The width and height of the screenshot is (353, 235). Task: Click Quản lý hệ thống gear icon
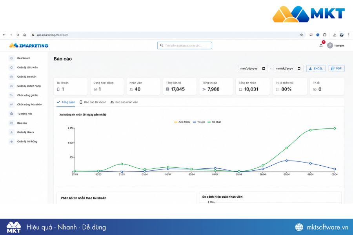pos(11,141)
